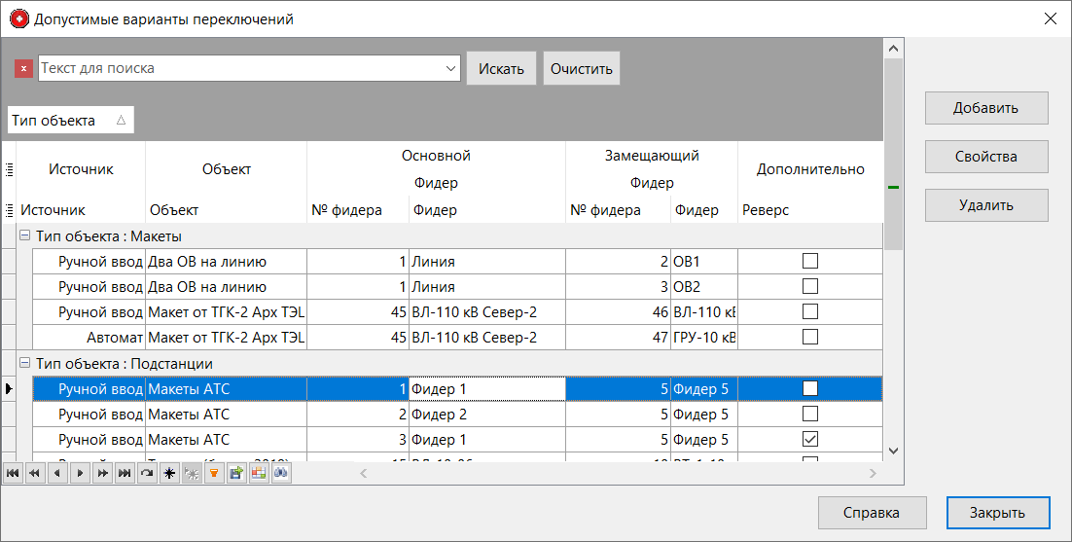Click the orange filter funnel icon

click(x=213, y=473)
